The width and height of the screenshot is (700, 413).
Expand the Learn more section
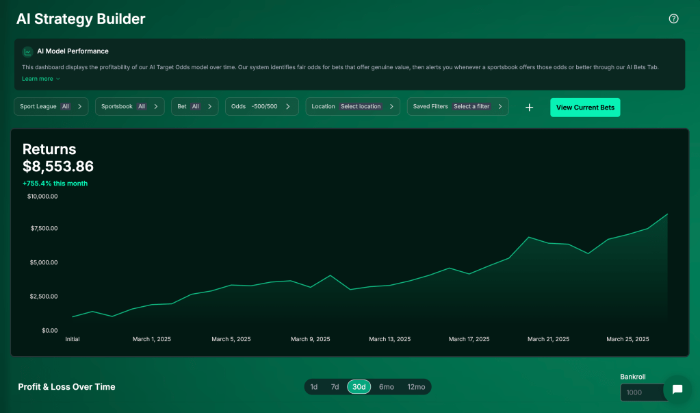(41, 79)
